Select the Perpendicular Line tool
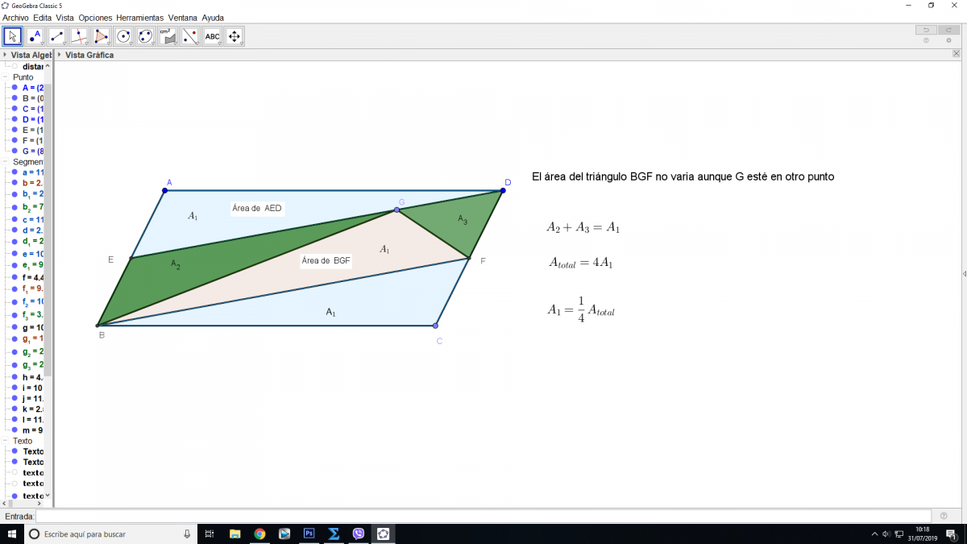Image resolution: width=967 pixels, height=544 pixels. (79, 36)
